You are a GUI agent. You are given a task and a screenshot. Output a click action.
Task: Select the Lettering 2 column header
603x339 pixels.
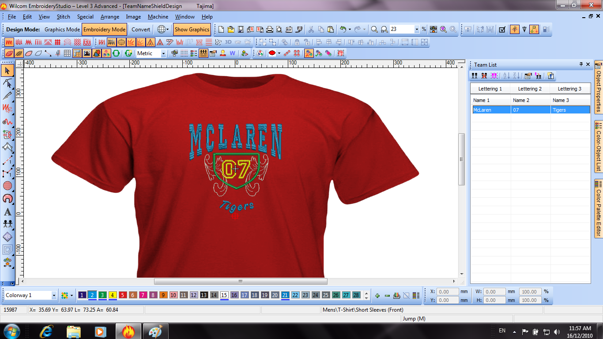click(x=530, y=89)
